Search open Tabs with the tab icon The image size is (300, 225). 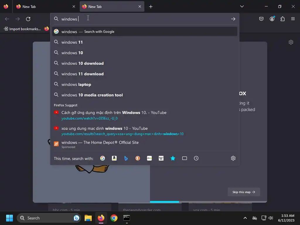coord(185,158)
